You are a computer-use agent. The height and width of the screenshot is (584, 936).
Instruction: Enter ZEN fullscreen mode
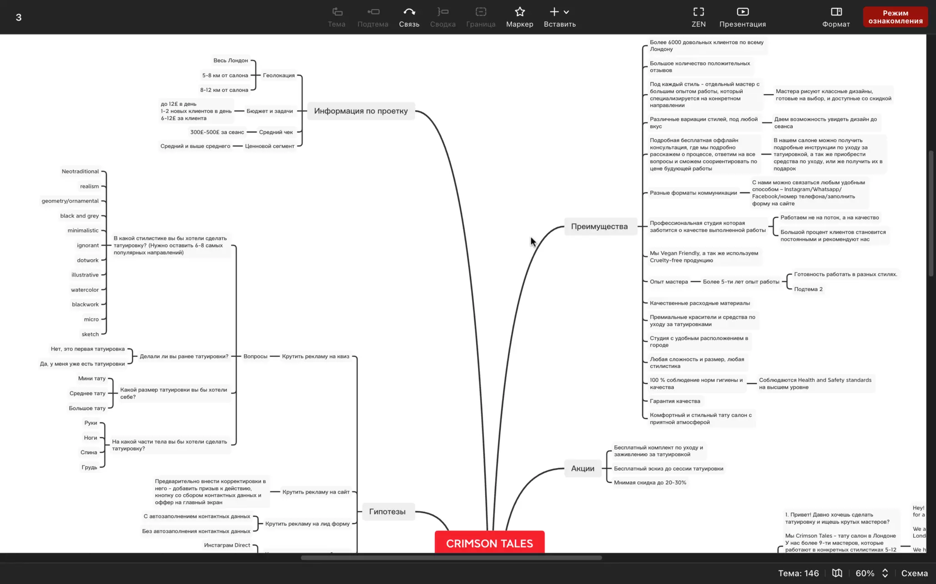698,12
